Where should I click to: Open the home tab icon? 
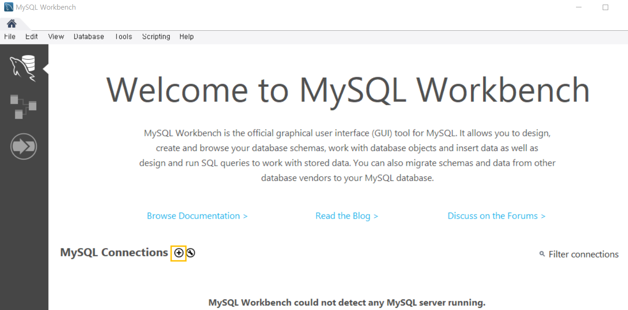12,24
